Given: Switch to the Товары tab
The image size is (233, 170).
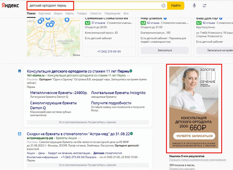Looking at the screenshot, I should click(x=82, y=13).
